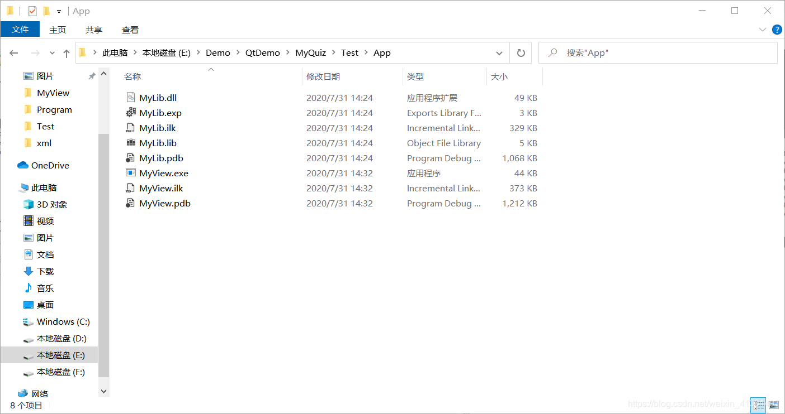Expand the address bar history dropdown
This screenshot has height=414, width=785.
[x=499, y=53]
